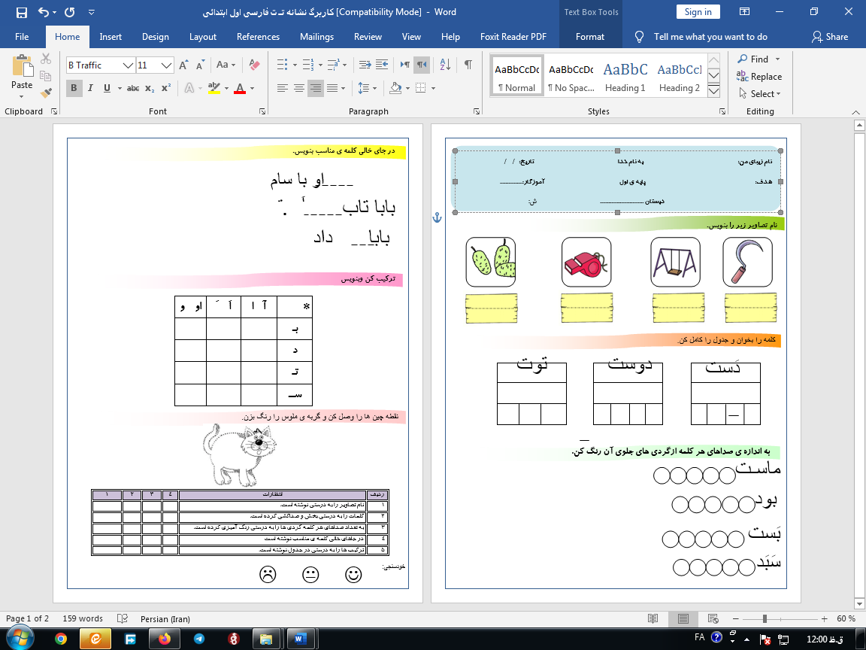Viewport: 866px width, 650px height.
Task: Click the Sort icon in Paragraph group
Action: [x=444, y=65]
